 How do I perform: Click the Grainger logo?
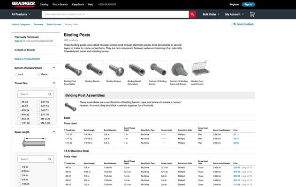23,4
